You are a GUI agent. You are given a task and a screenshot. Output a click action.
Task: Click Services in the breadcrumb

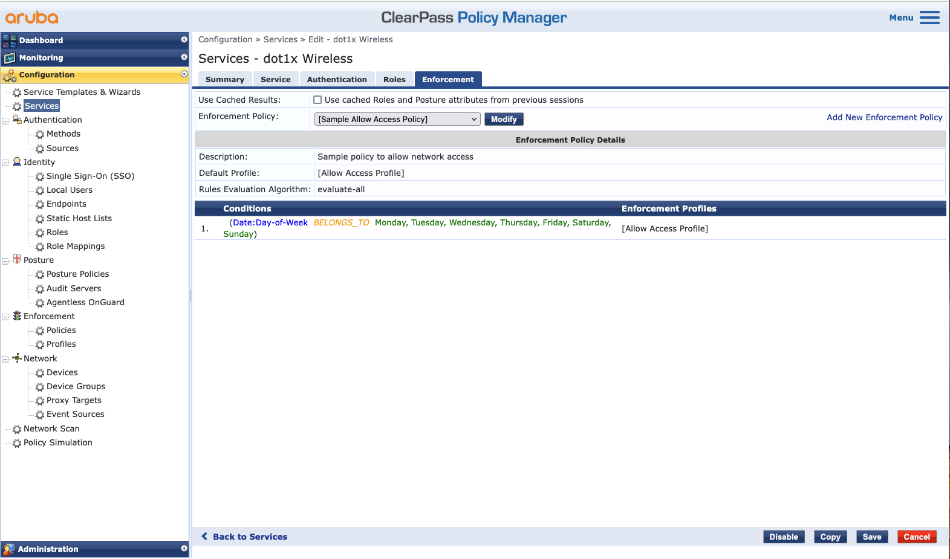pyautogui.click(x=281, y=39)
